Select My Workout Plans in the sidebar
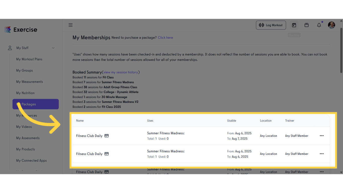 29,59
